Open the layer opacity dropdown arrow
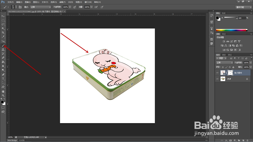 pyautogui.click(x=250, y=62)
